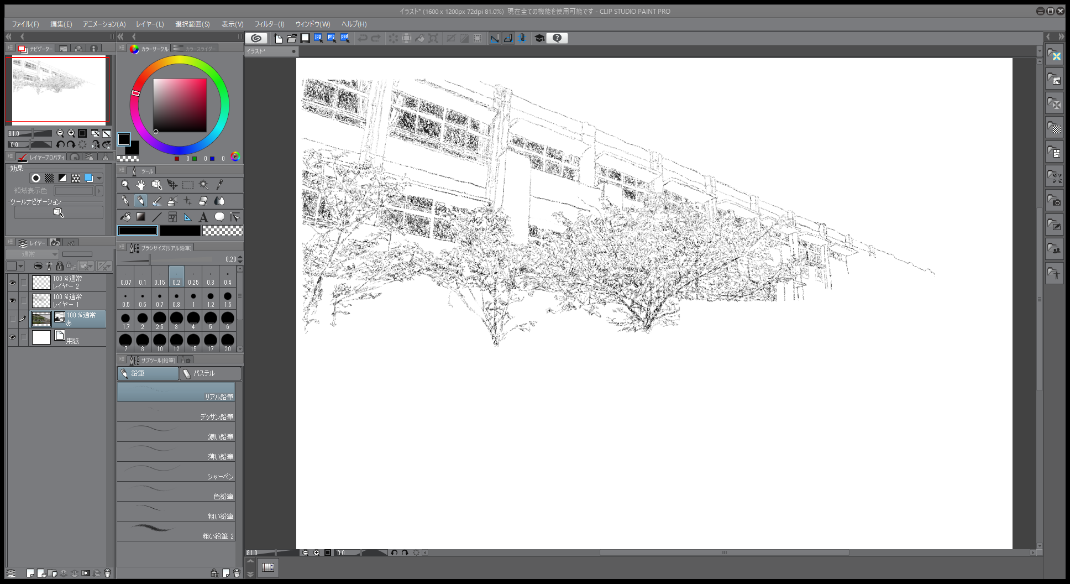Hide layer レイヤー 2 with eye icon
Image resolution: width=1070 pixels, height=584 pixels.
tap(12, 283)
